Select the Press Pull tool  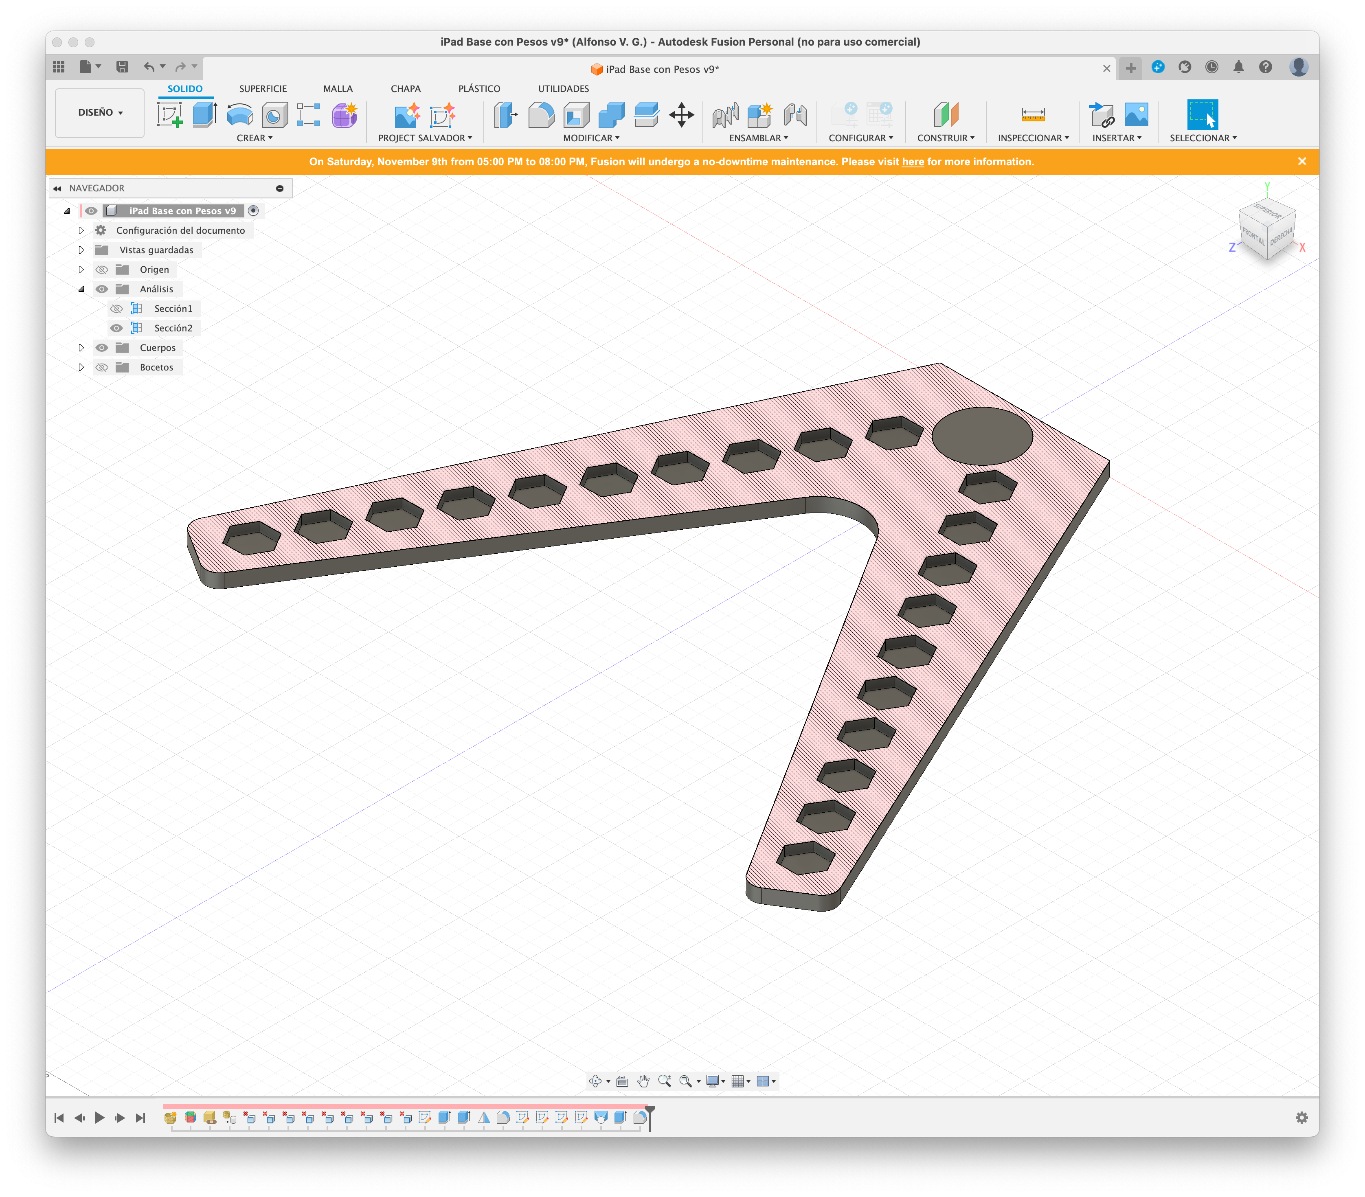pyautogui.click(x=505, y=115)
